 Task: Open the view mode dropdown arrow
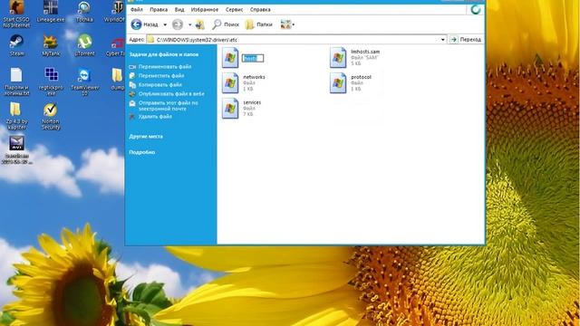coord(294,24)
